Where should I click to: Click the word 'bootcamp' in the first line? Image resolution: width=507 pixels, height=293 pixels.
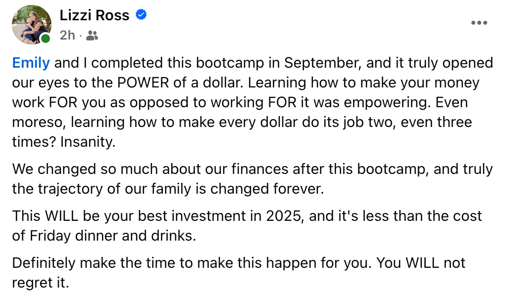click(230, 63)
